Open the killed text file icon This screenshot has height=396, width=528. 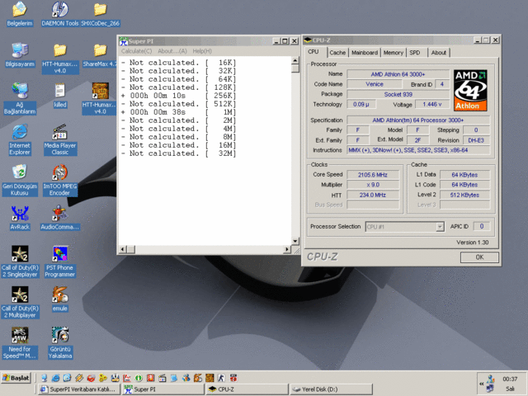60,96
